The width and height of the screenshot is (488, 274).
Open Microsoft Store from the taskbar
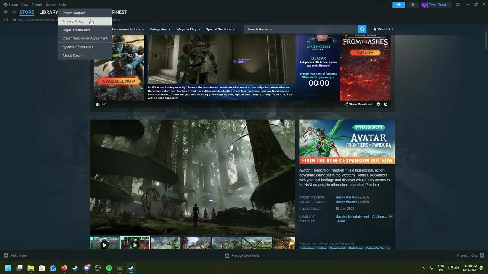[x=42, y=268]
